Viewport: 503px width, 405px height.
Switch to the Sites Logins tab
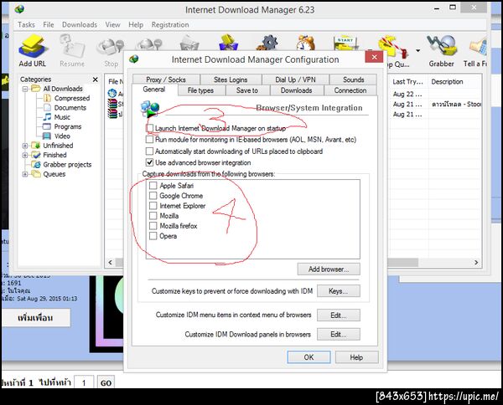coord(231,79)
